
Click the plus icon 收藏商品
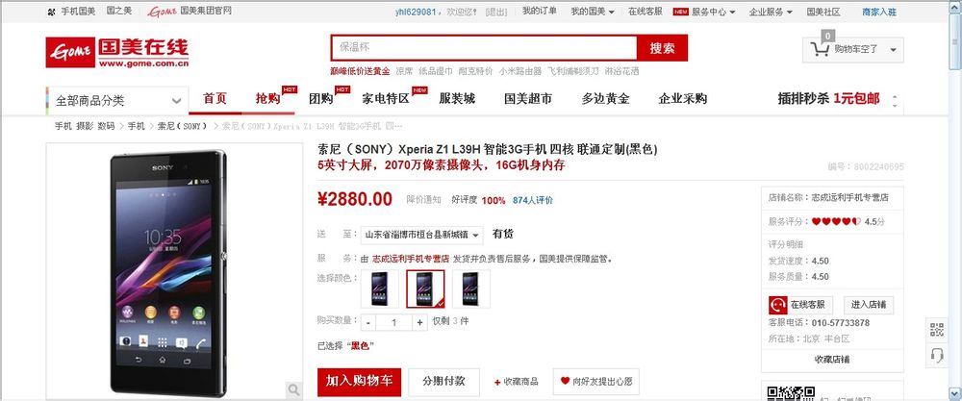pyautogui.click(x=516, y=382)
